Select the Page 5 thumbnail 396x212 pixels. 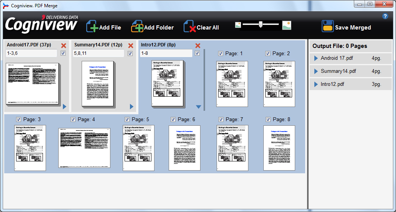[x=139, y=148]
